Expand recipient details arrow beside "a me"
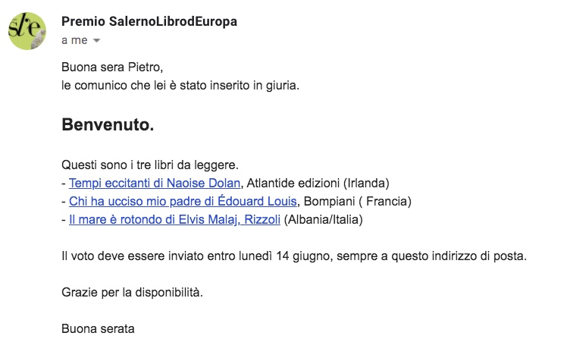 click(96, 41)
